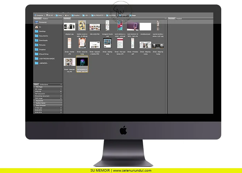Select the Örnek - Printable .pdf thumbnail

(x=133, y=43)
